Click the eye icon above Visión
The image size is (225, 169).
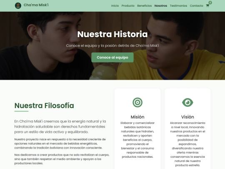coord(187,103)
